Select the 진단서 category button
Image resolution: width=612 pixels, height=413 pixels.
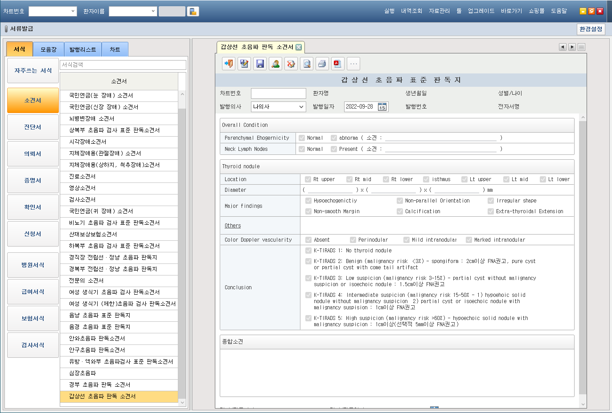pos(33,127)
